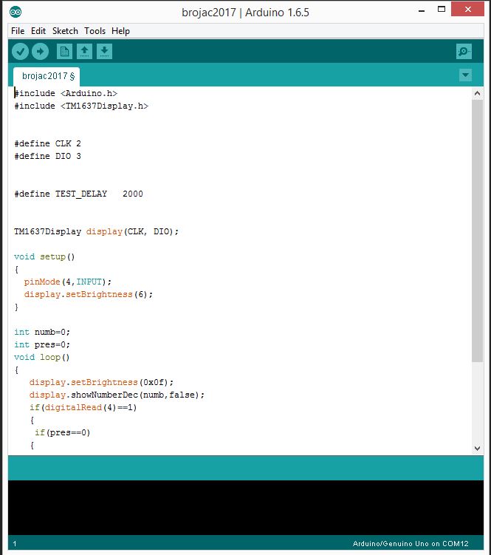Click the 'display.setBrightness(0x0f);' line
The image size is (491, 555).
click(102, 382)
